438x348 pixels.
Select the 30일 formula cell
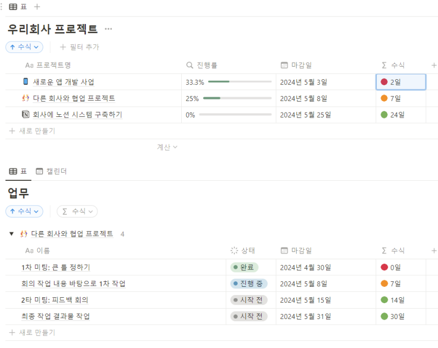(x=401, y=316)
